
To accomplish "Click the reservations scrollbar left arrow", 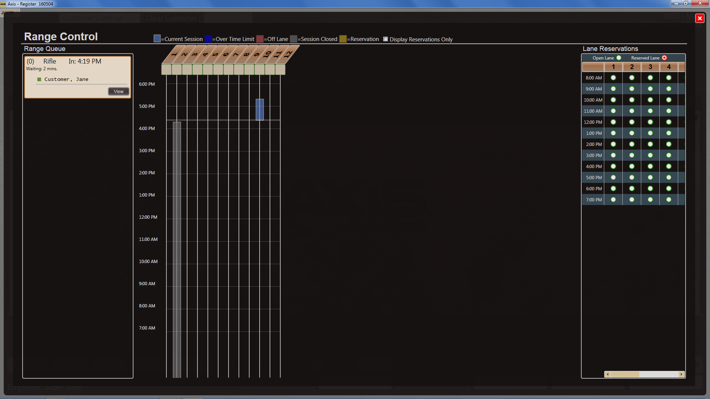I will (607, 374).
